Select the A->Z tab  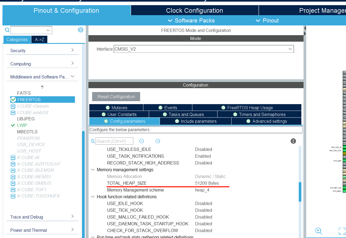[39, 39]
